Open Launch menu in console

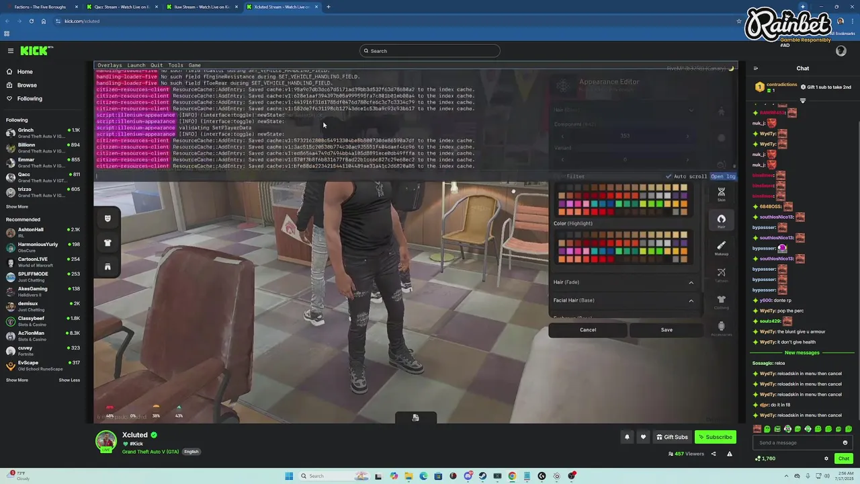click(x=136, y=65)
